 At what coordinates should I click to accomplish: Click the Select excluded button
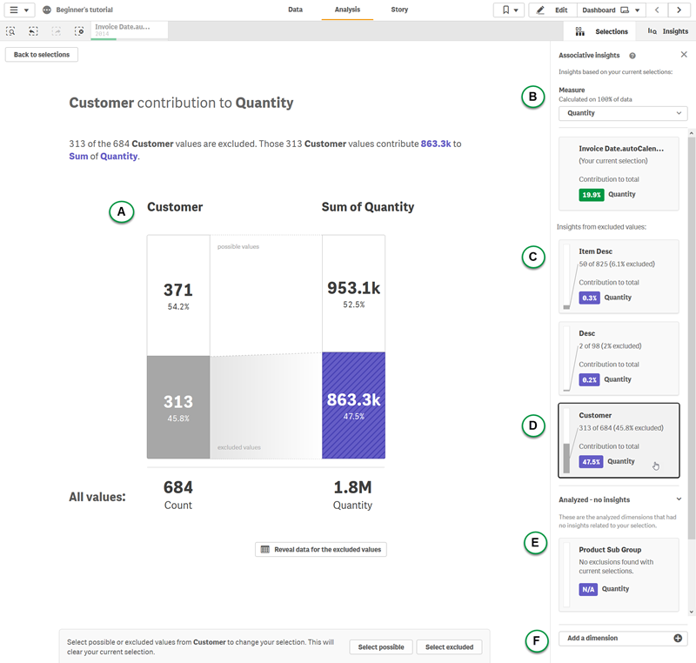449,647
